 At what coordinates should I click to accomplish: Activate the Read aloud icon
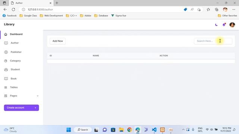(192, 10)
